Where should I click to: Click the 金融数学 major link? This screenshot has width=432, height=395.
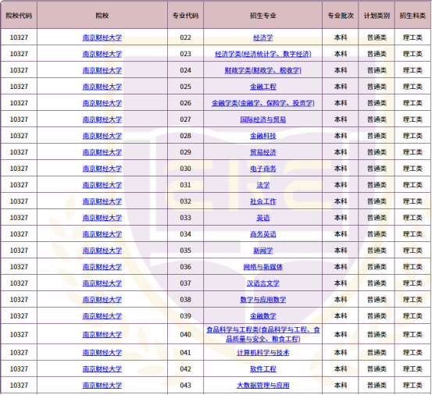262,316
